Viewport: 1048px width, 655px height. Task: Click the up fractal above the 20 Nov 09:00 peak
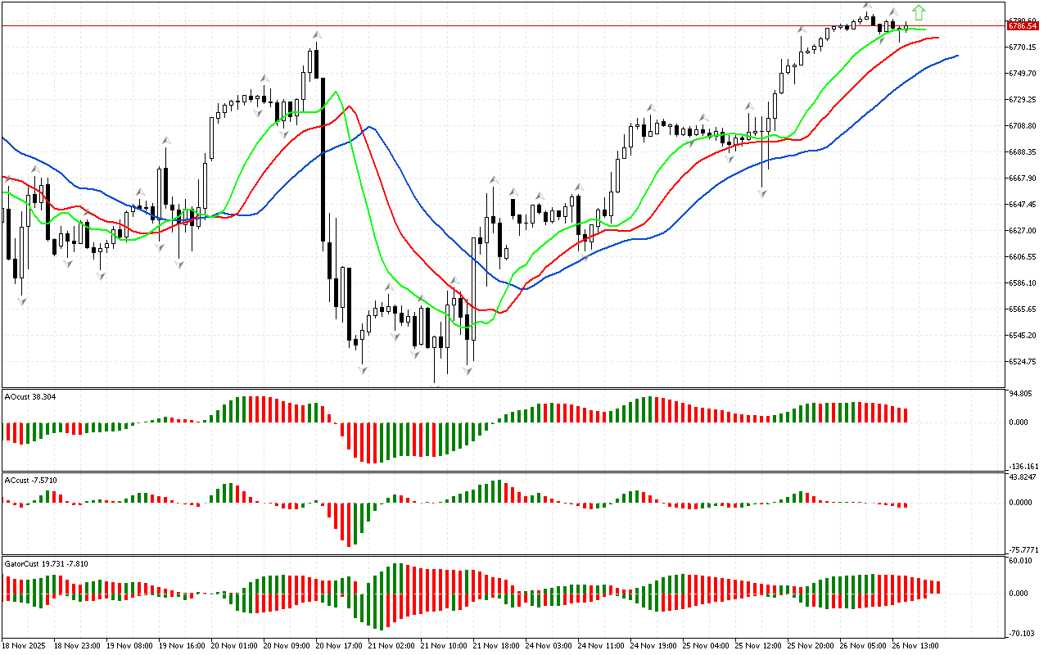(316, 35)
